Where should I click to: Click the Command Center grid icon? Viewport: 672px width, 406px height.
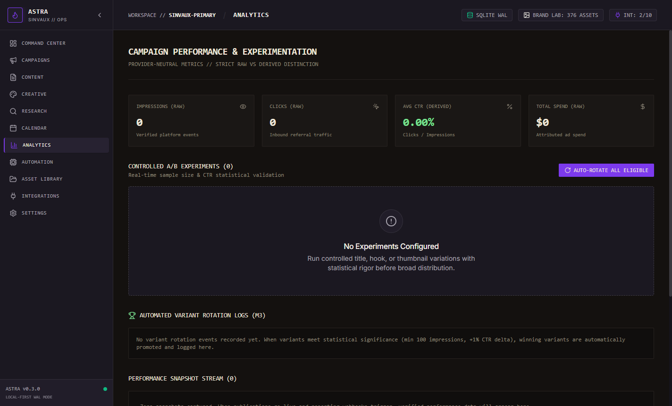point(13,43)
